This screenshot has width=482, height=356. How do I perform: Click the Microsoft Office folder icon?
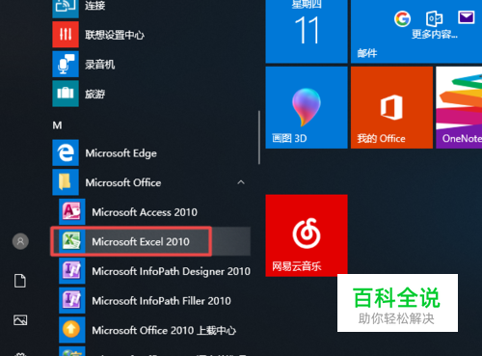coord(66,182)
